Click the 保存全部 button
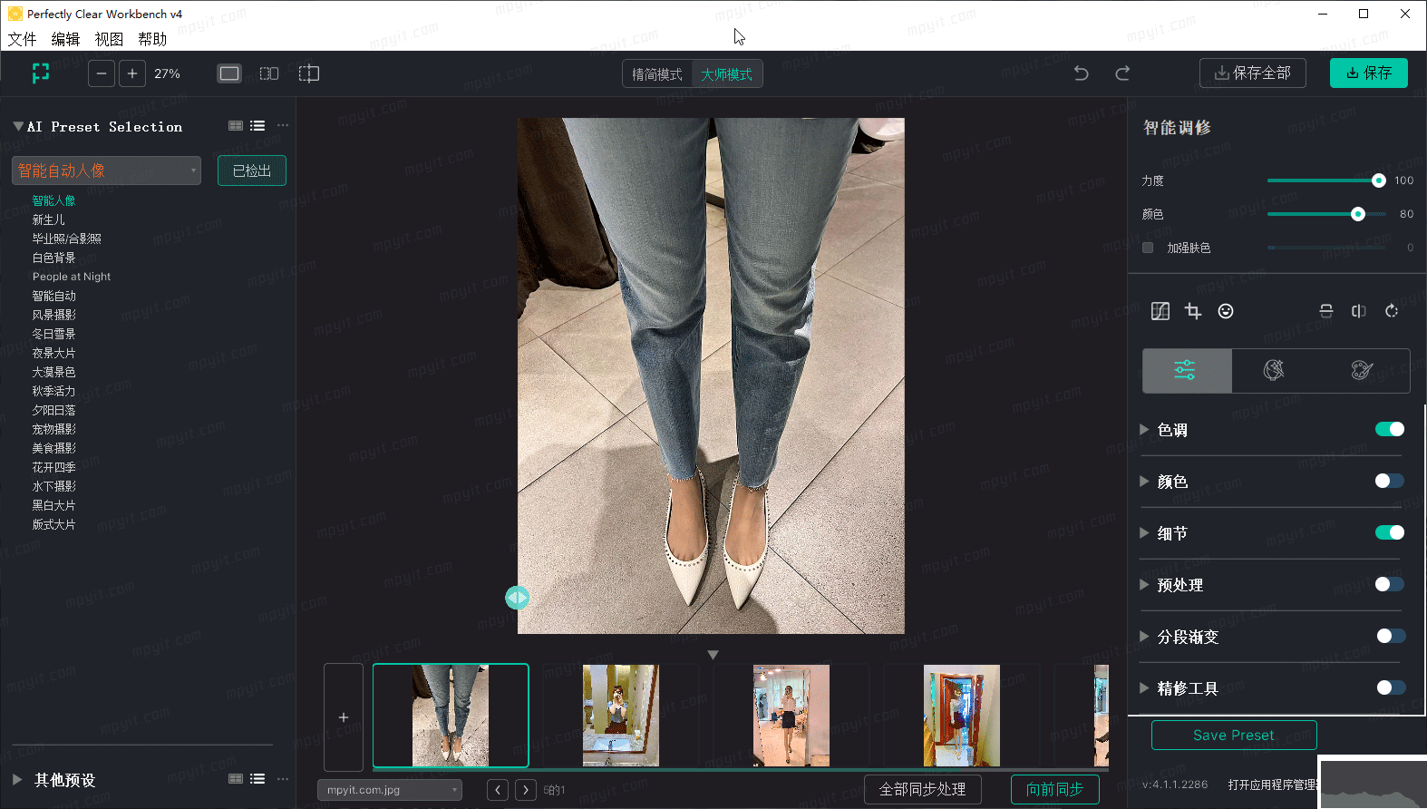The image size is (1427, 809). 1252,73
